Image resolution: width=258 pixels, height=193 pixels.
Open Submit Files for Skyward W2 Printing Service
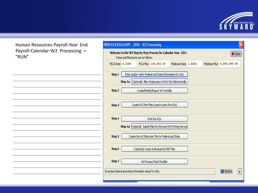click(159, 127)
